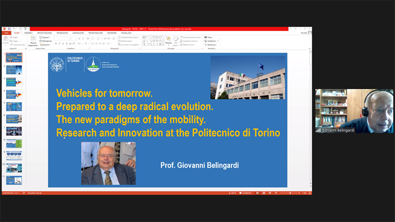Expand the Converti in SmartArt dropdown

(x=129, y=45)
